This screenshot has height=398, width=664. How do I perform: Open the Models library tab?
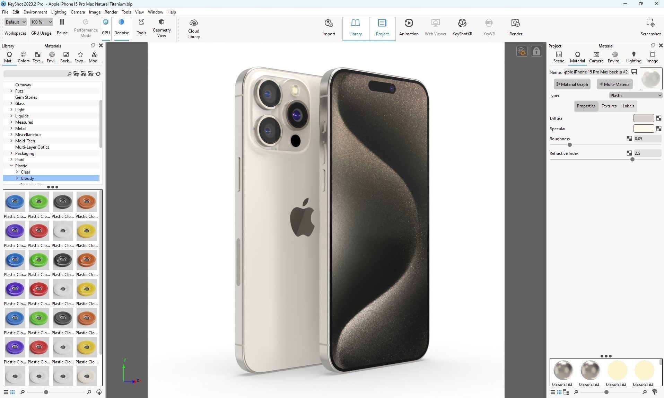coord(94,57)
